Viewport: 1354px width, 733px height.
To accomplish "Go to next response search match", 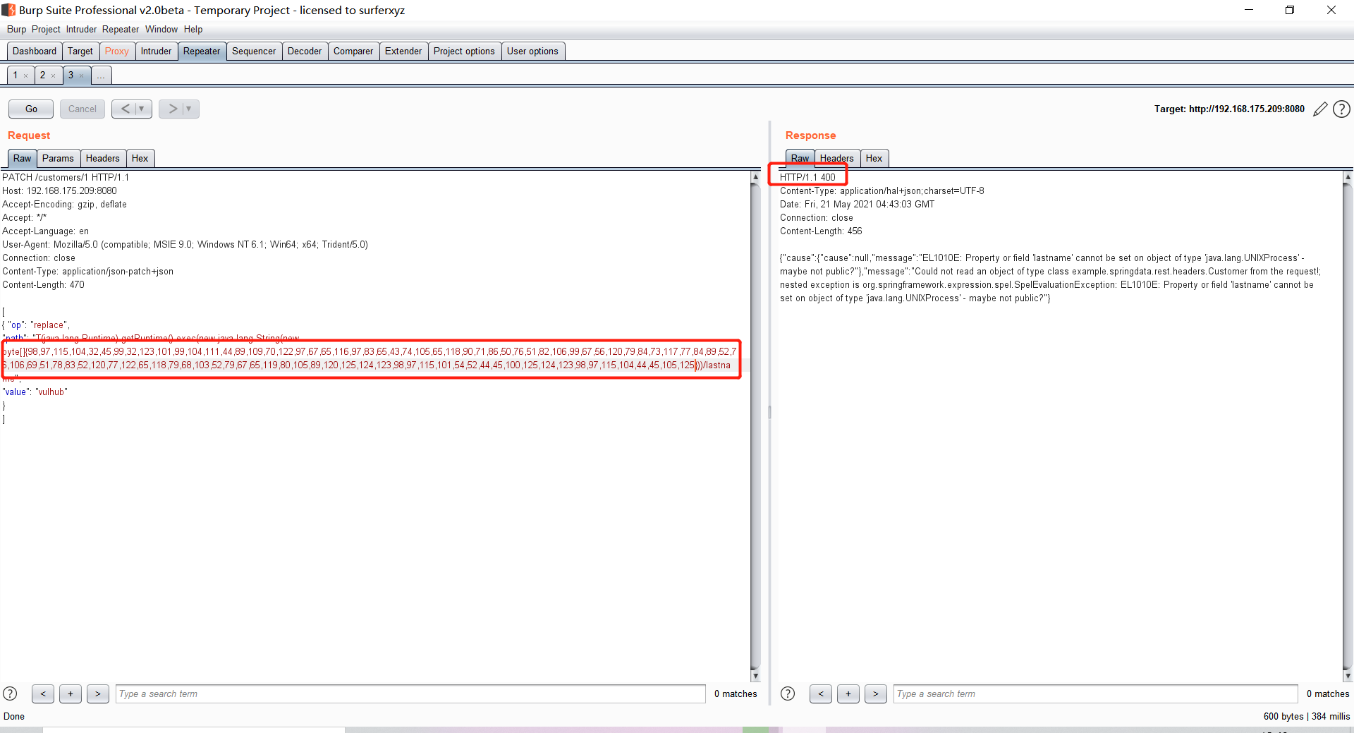I will click(x=876, y=693).
